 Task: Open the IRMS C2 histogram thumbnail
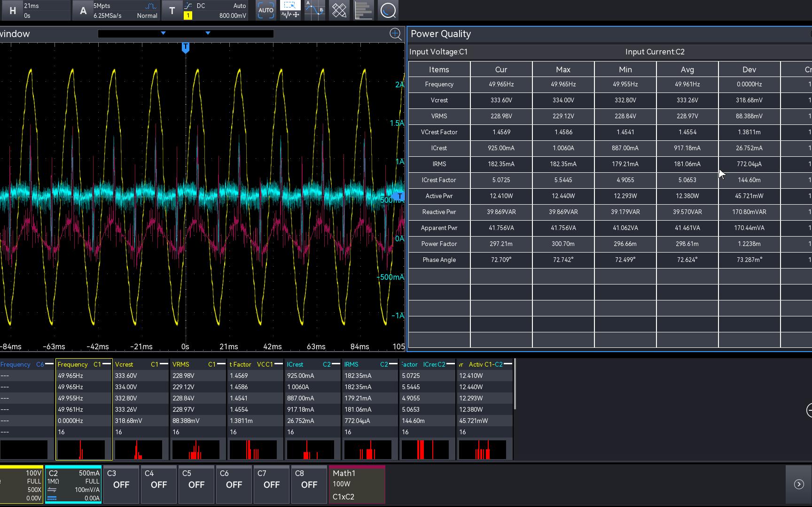click(367, 450)
